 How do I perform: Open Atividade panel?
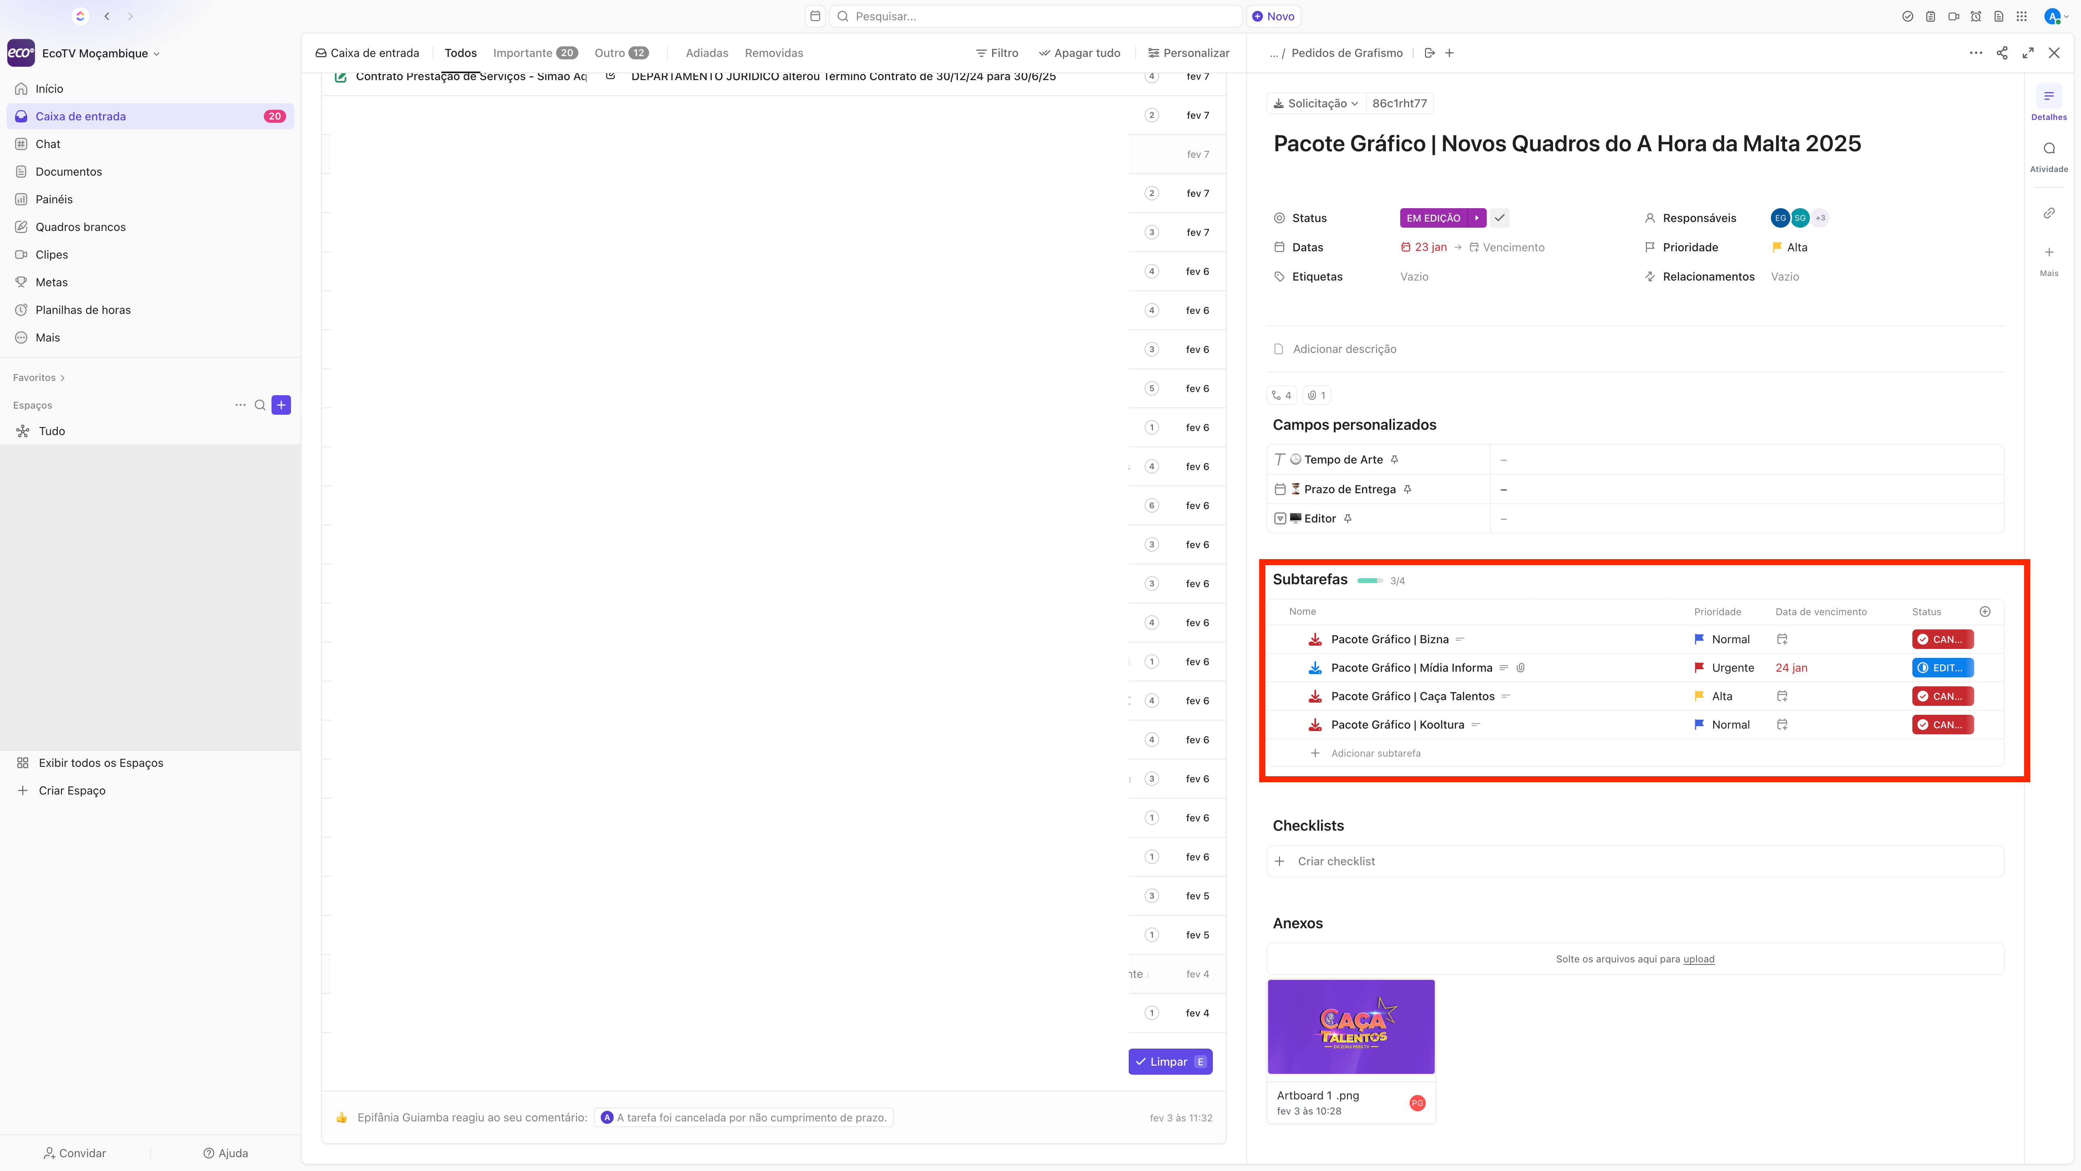2048,156
